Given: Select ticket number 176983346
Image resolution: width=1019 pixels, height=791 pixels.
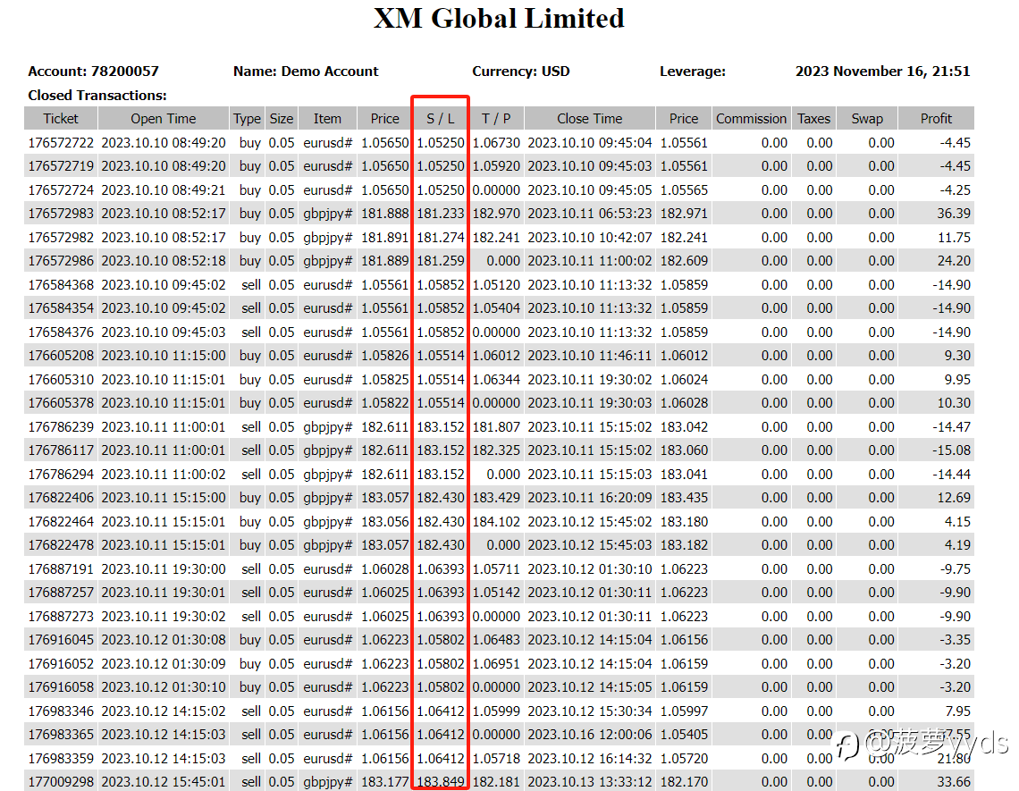Looking at the screenshot, I should [61, 711].
